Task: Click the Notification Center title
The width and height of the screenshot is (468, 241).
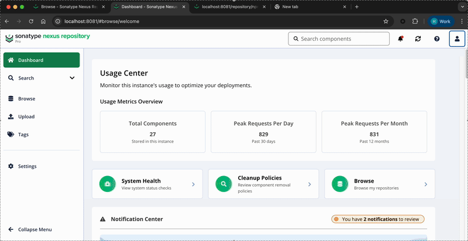Action: click(x=137, y=219)
